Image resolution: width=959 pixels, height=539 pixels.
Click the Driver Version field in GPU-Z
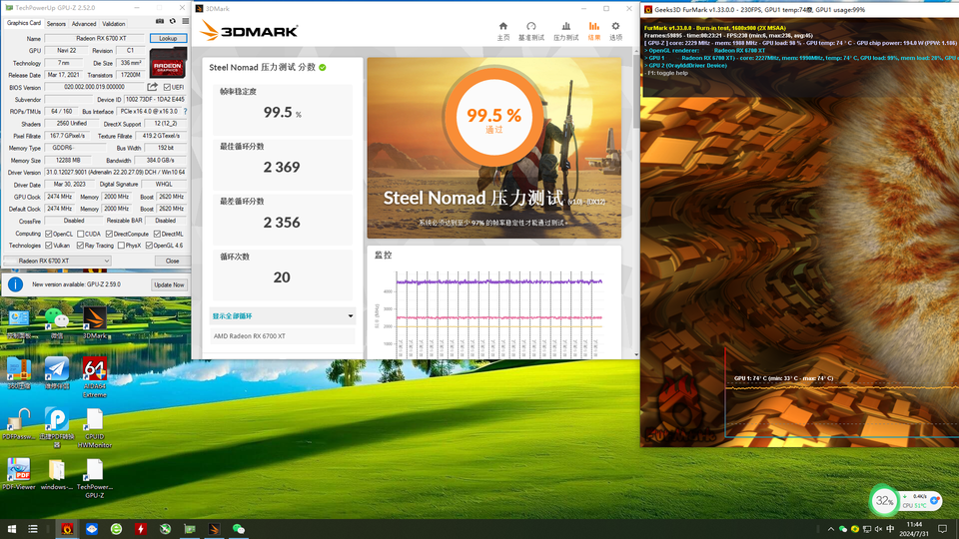(x=116, y=173)
